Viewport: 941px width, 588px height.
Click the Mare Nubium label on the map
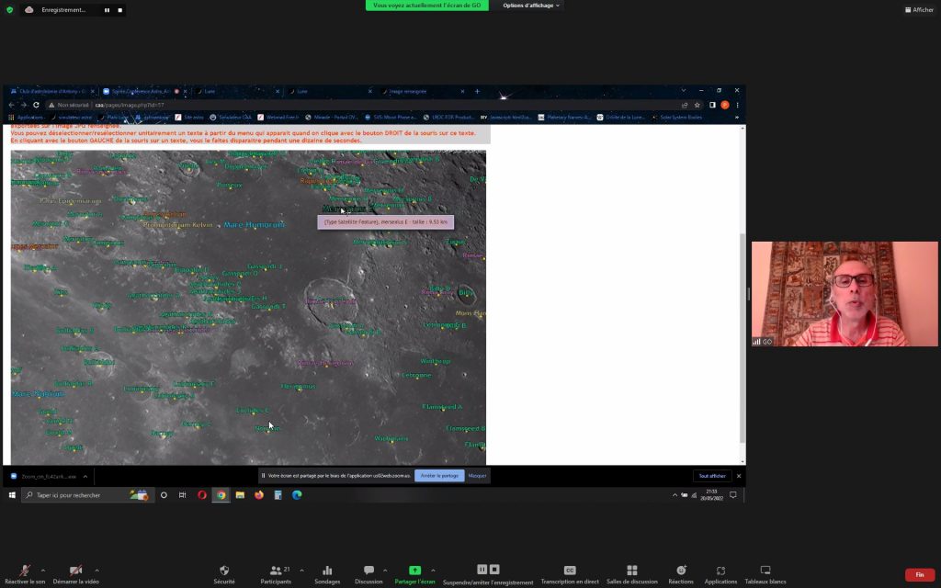[39, 394]
